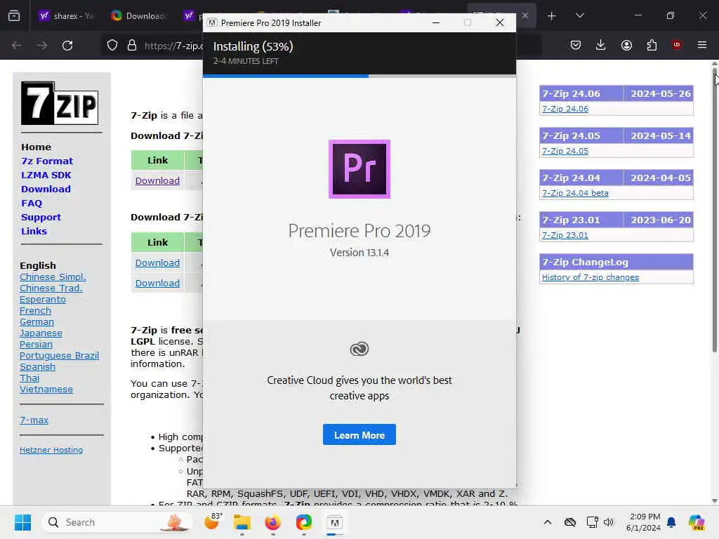Click the taskbar Search box
The image size is (719, 539).
117,522
